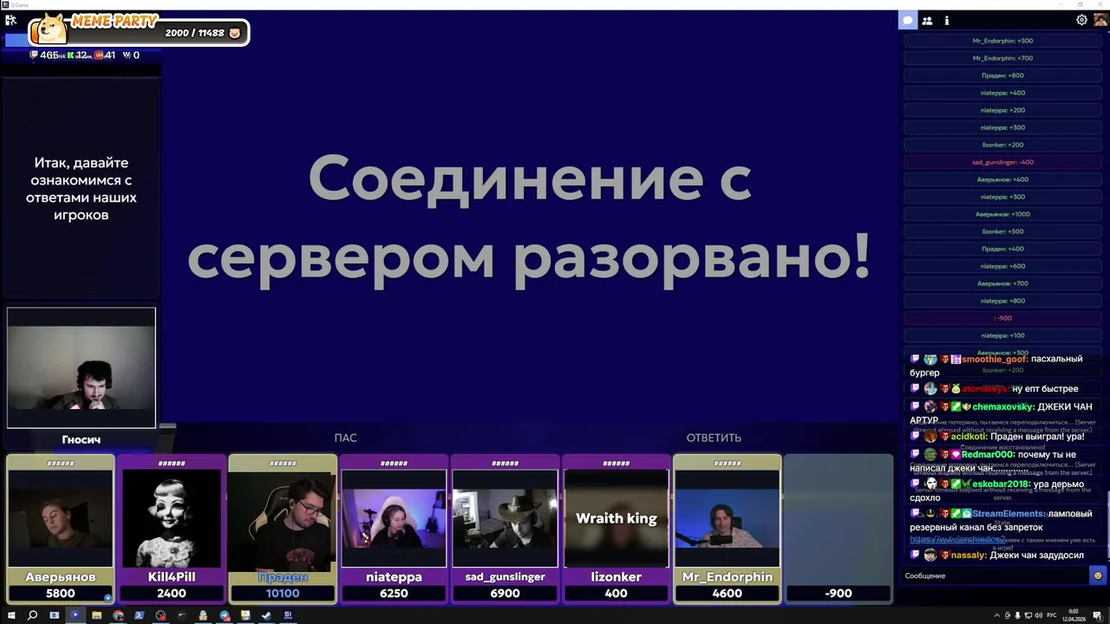
Task: Click the sad_gunslinger score 6900
Action: [505, 593]
